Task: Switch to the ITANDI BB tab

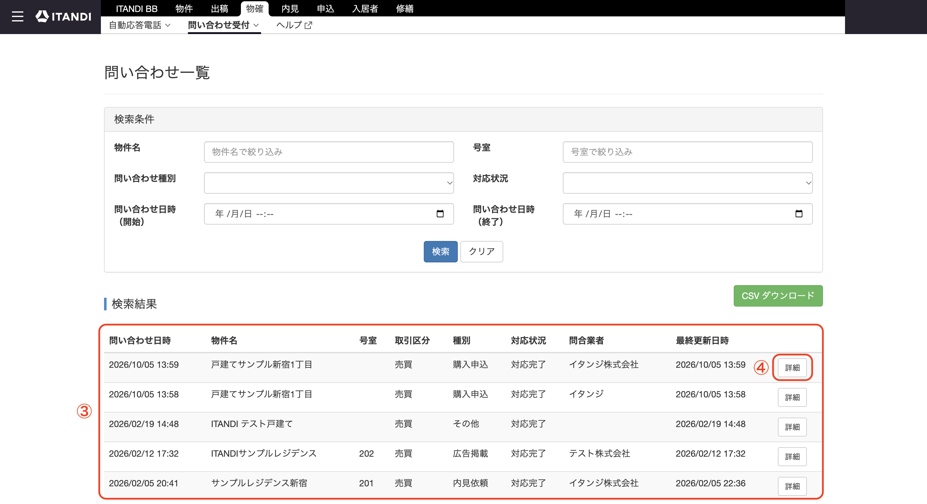Action: 137,9
